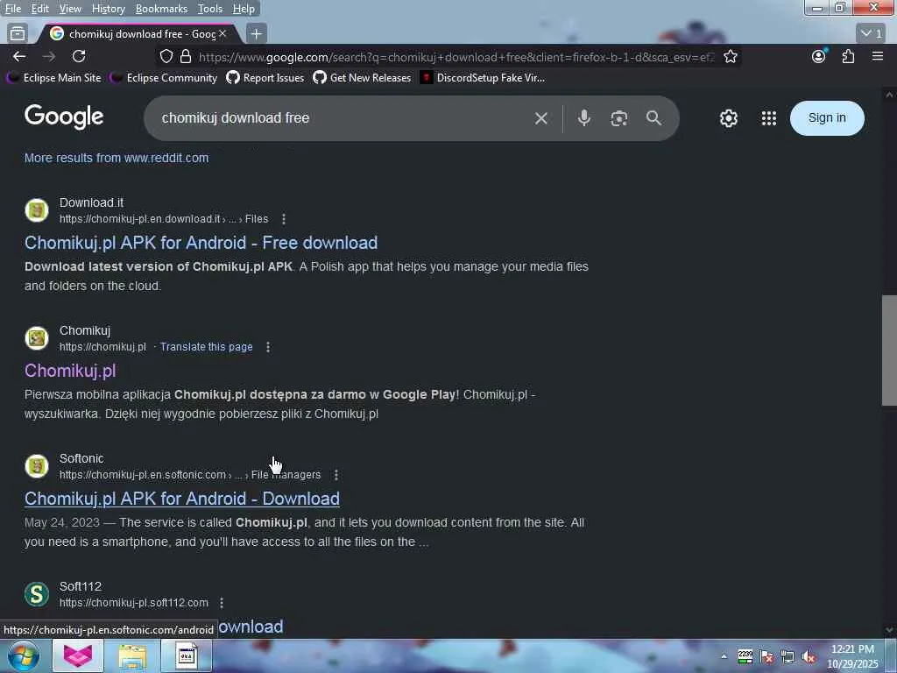Click the Softonic result favicon

click(x=37, y=466)
